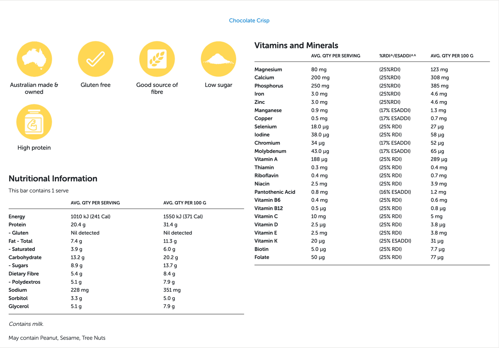Viewport: 499px width, 348px height.
Task: Click the Vitamins and Minerals heading
Action: tap(296, 45)
